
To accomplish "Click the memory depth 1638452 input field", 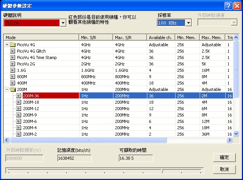I will tap(74, 158).
